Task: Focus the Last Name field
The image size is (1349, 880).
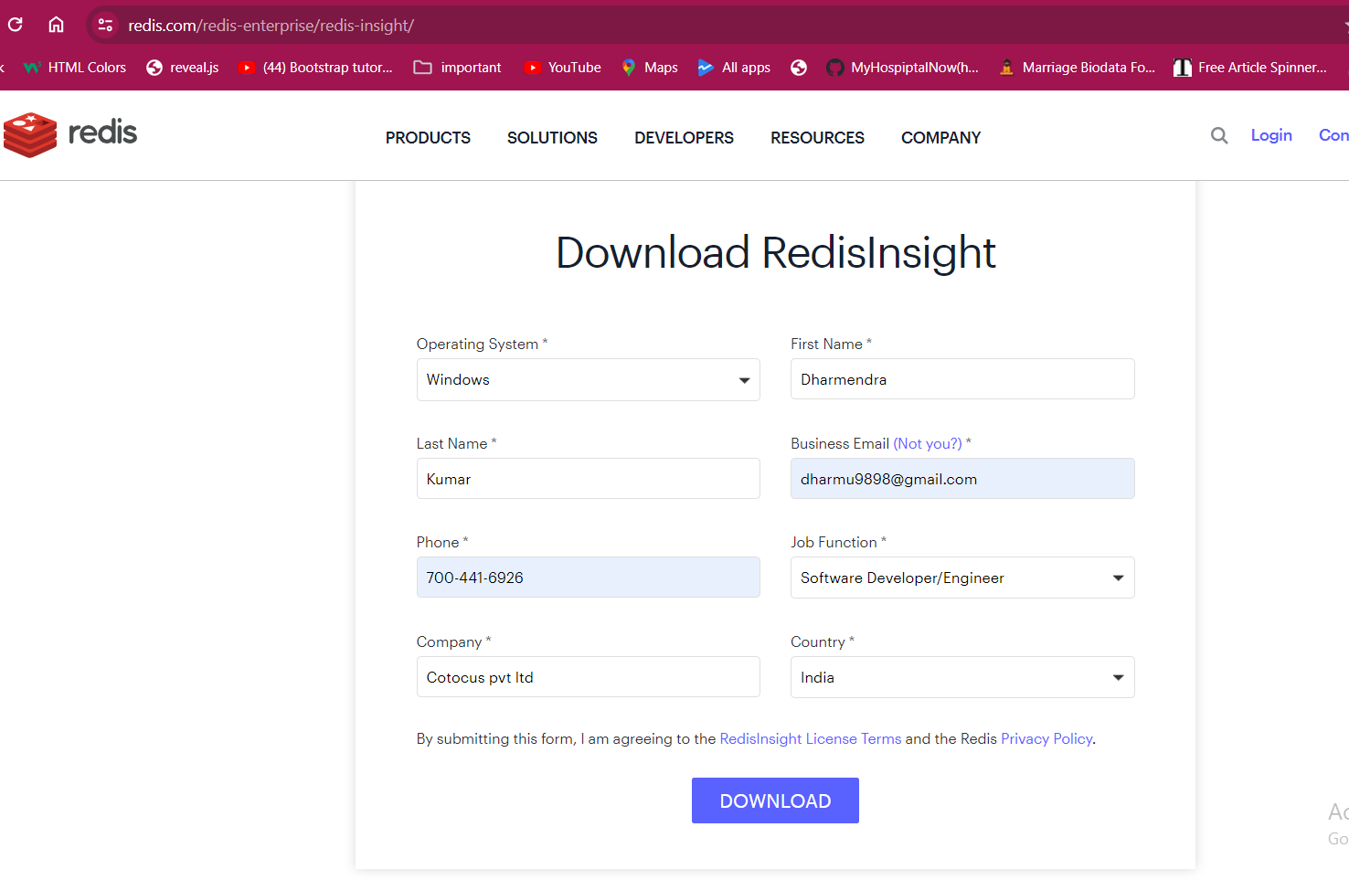Action: (x=589, y=479)
